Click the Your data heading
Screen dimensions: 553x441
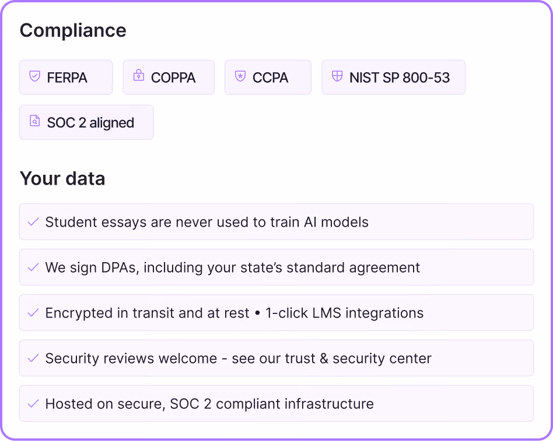(x=62, y=179)
